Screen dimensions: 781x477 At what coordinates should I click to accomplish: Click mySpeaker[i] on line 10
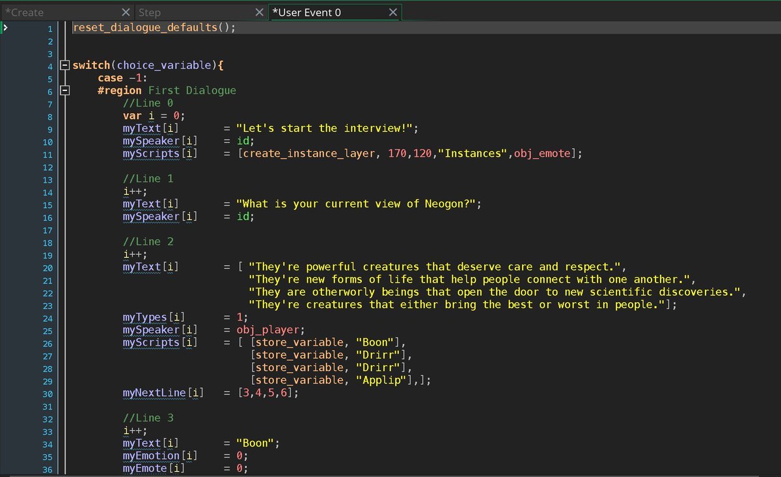click(x=160, y=141)
